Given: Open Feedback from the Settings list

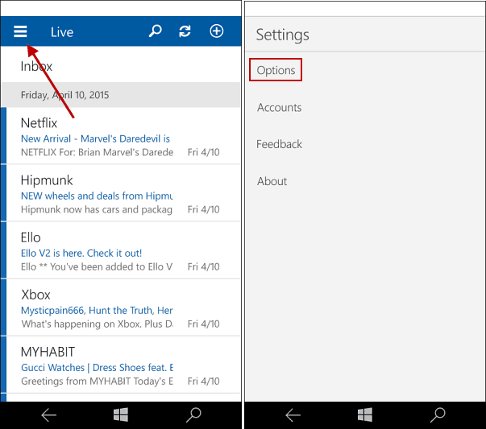Looking at the screenshot, I should pyautogui.click(x=279, y=144).
